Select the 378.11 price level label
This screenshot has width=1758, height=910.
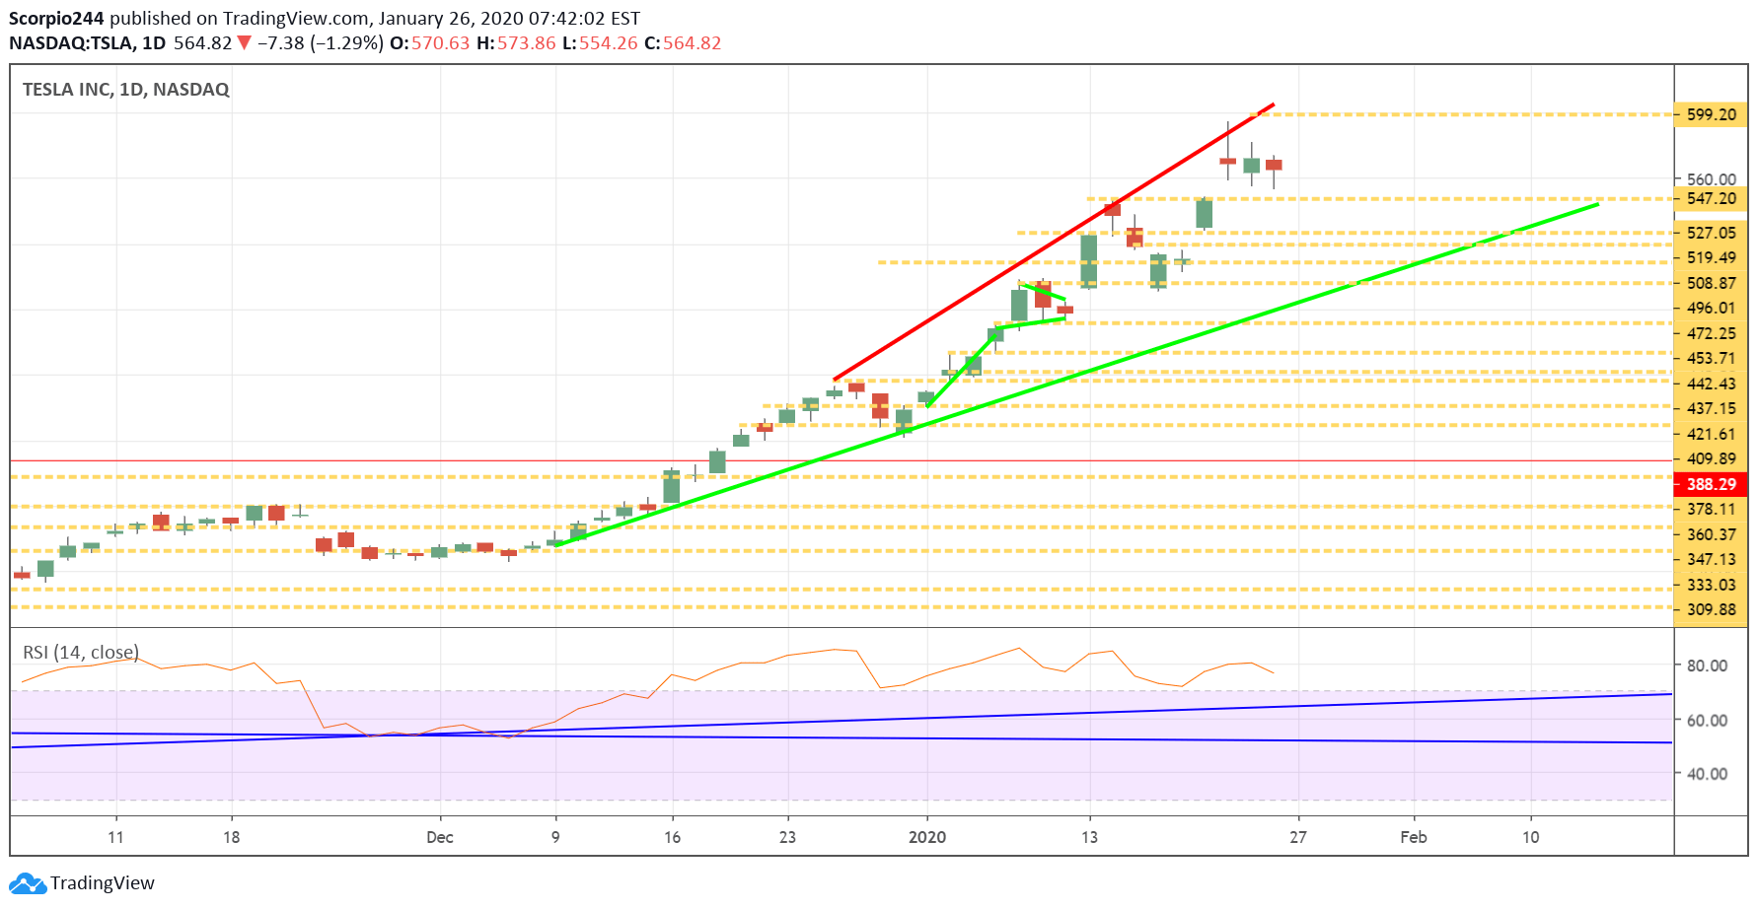click(1711, 509)
